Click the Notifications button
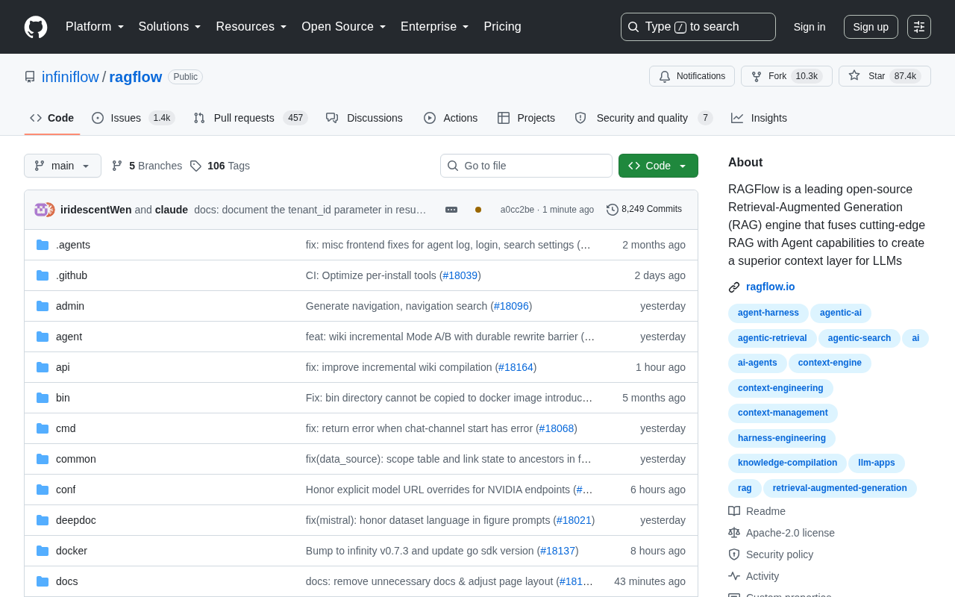The image size is (955, 597). click(692, 76)
